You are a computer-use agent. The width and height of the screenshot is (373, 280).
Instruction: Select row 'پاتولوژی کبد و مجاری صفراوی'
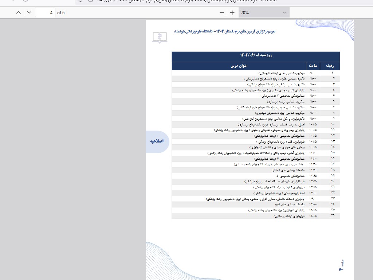coord(256,90)
